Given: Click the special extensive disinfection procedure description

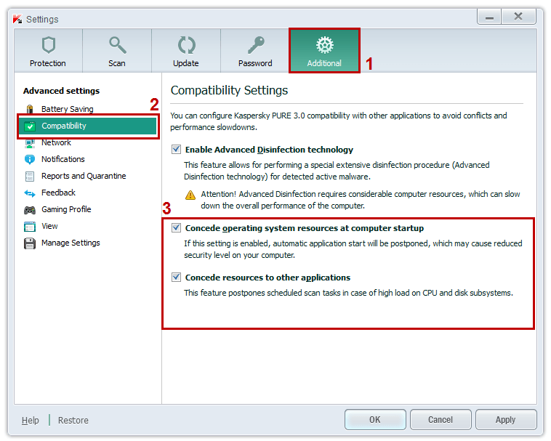Looking at the screenshot, I should click(337, 171).
